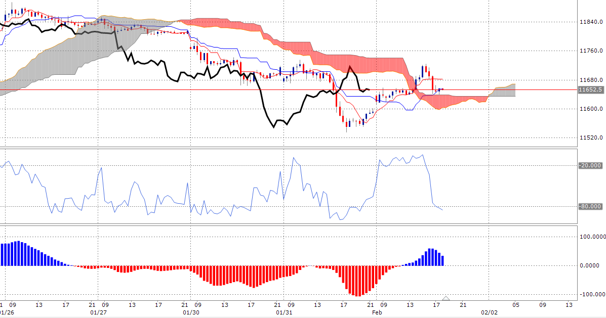The width and height of the screenshot is (606, 318).
Task: Click the -100.000 histogram scale label
Action: click(592, 294)
